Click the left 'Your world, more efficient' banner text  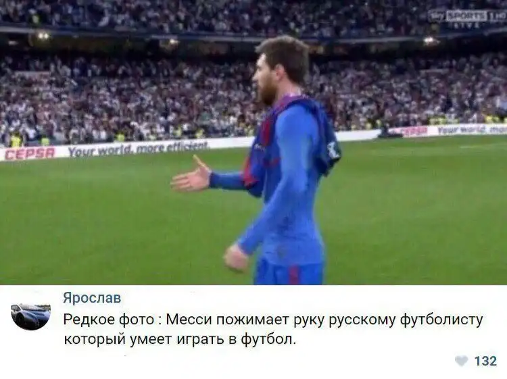click(137, 149)
